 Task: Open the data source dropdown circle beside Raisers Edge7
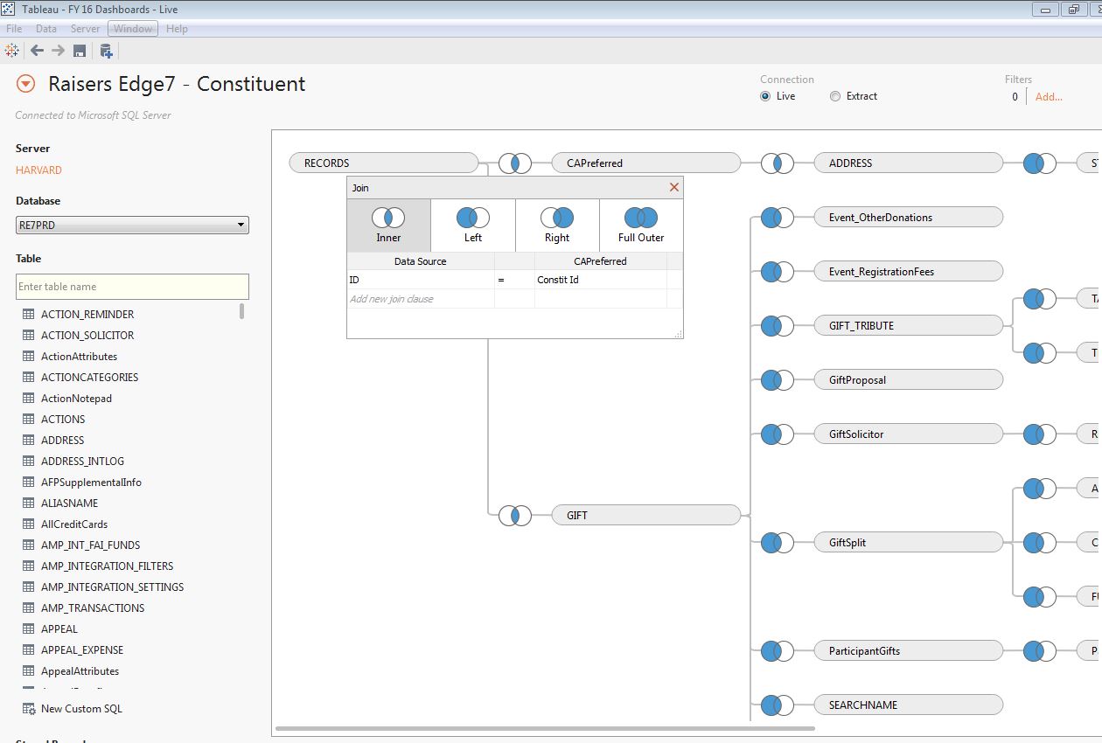coord(26,85)
